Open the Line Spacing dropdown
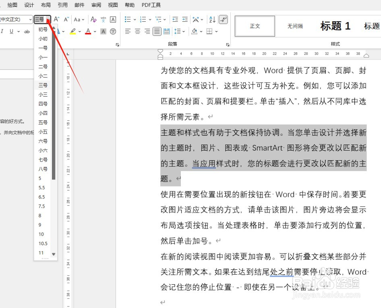 (180, 31)
